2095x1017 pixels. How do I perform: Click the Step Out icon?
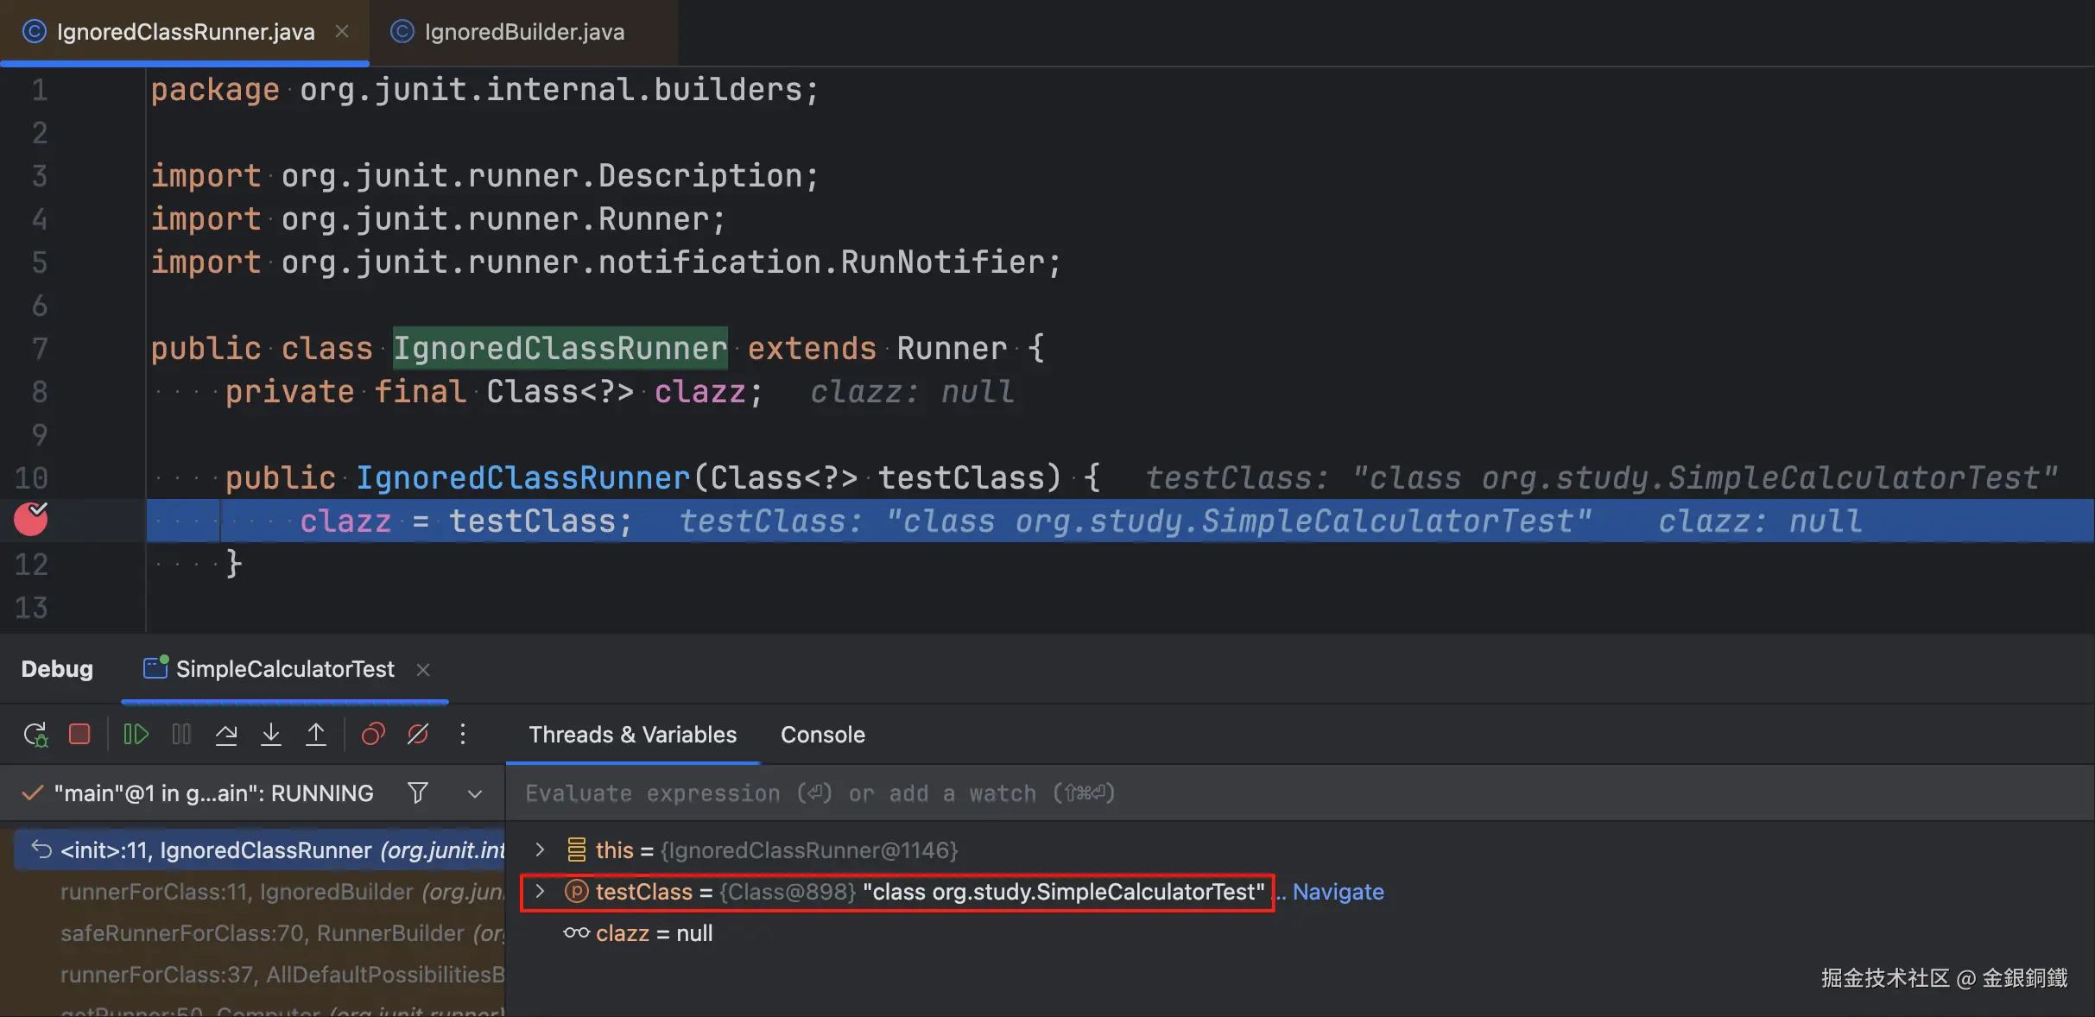(316, 735)
